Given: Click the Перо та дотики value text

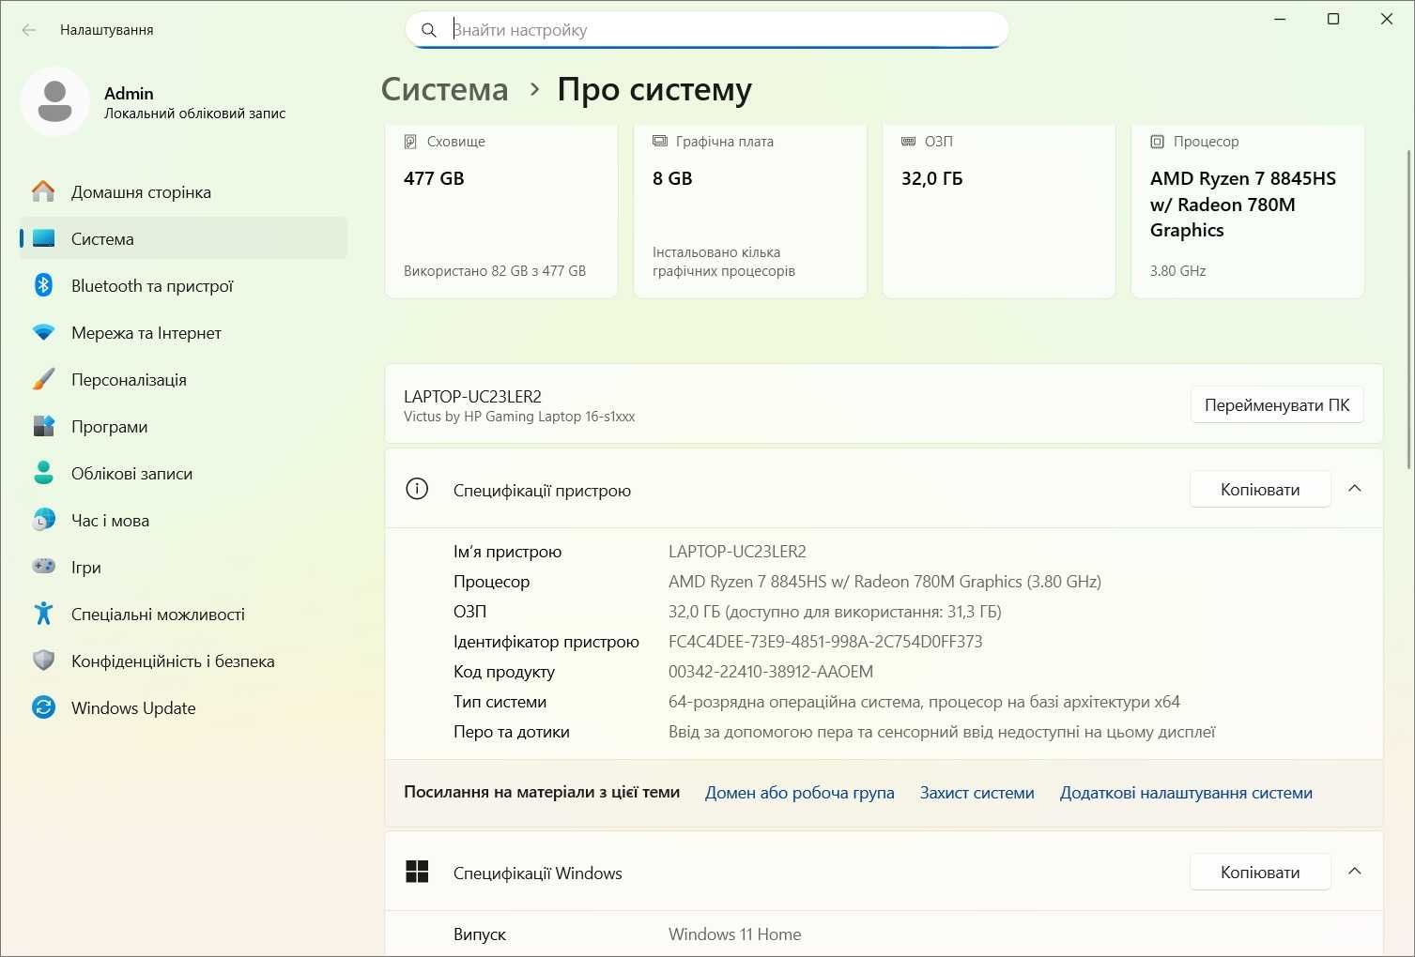Looking at the screenshot, I should pyautogui.click(x=942, y=732).
